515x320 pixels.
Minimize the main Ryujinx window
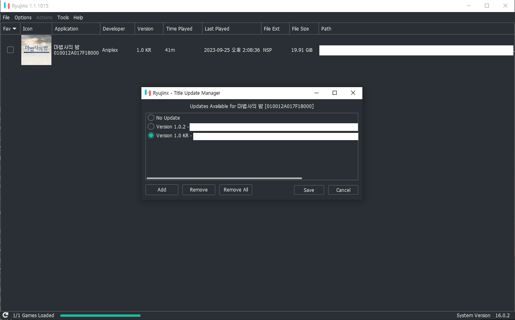point(468,6)
